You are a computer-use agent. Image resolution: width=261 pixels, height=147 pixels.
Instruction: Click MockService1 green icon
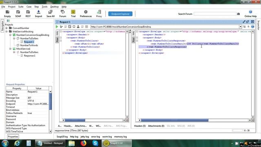14,49
